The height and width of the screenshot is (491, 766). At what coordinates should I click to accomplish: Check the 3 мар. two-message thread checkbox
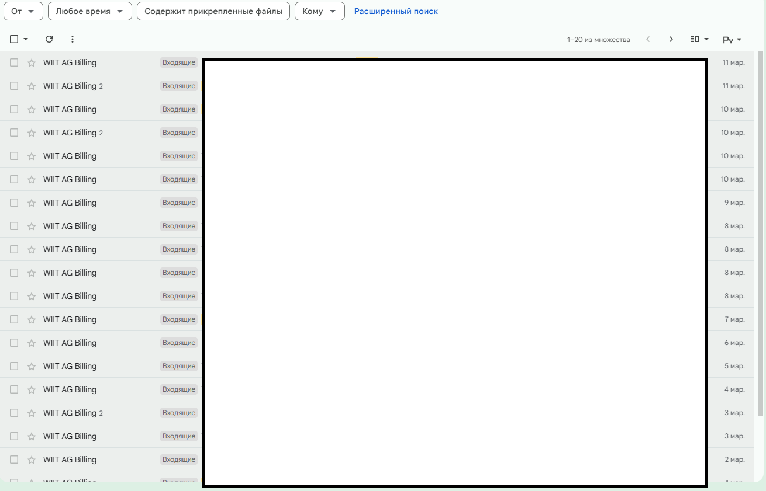pyautogui.click(x=14, y=413)
